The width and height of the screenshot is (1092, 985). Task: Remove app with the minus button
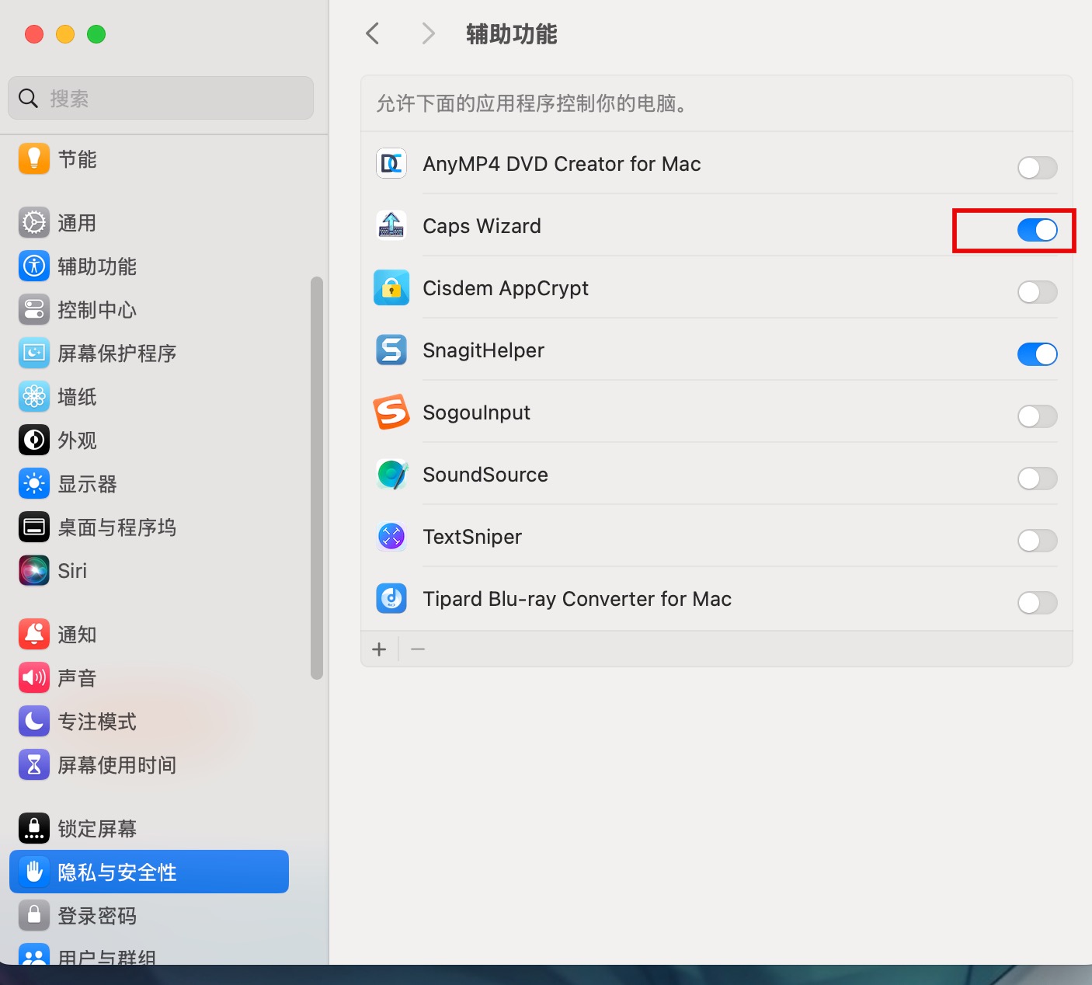point(418,649)
